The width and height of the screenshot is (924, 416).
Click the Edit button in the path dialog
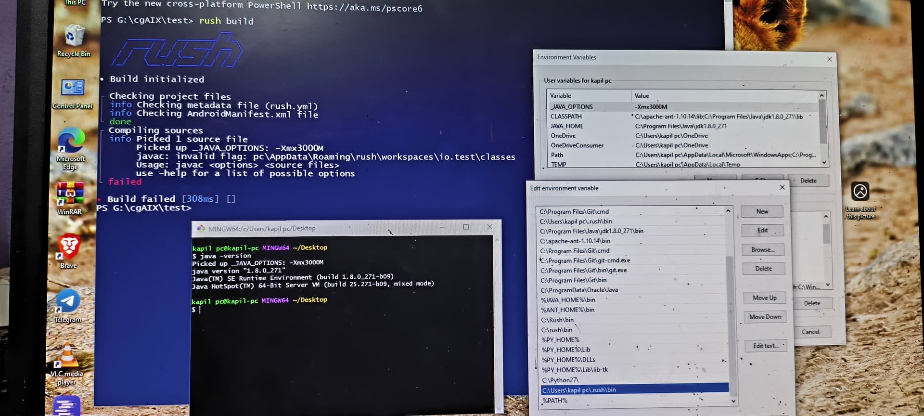pyautogui.click(x=763, y=230)
